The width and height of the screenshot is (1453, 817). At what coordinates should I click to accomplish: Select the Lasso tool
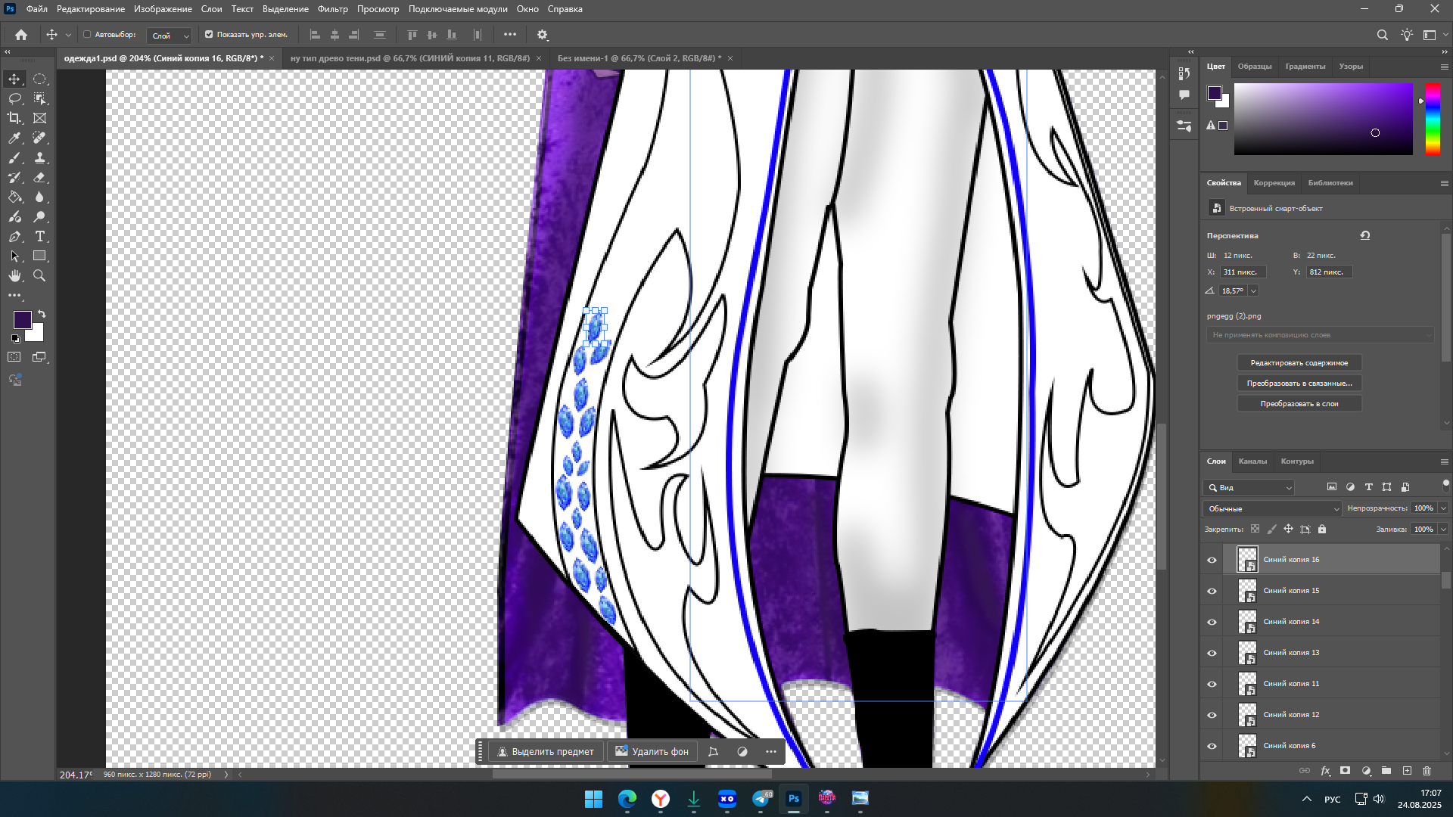click(x=14, y=98)
